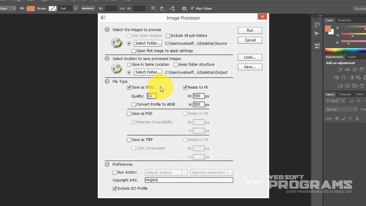Click the Copyright Info text field
The width and height of the screenshot is (366, 206).
(189, 180)
